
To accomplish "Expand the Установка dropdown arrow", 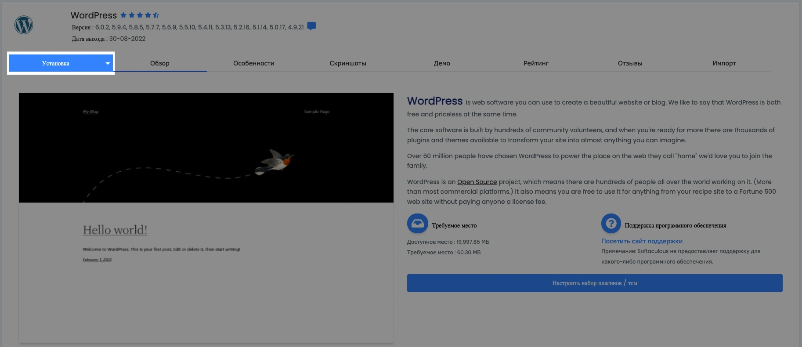I will [108, 63].
